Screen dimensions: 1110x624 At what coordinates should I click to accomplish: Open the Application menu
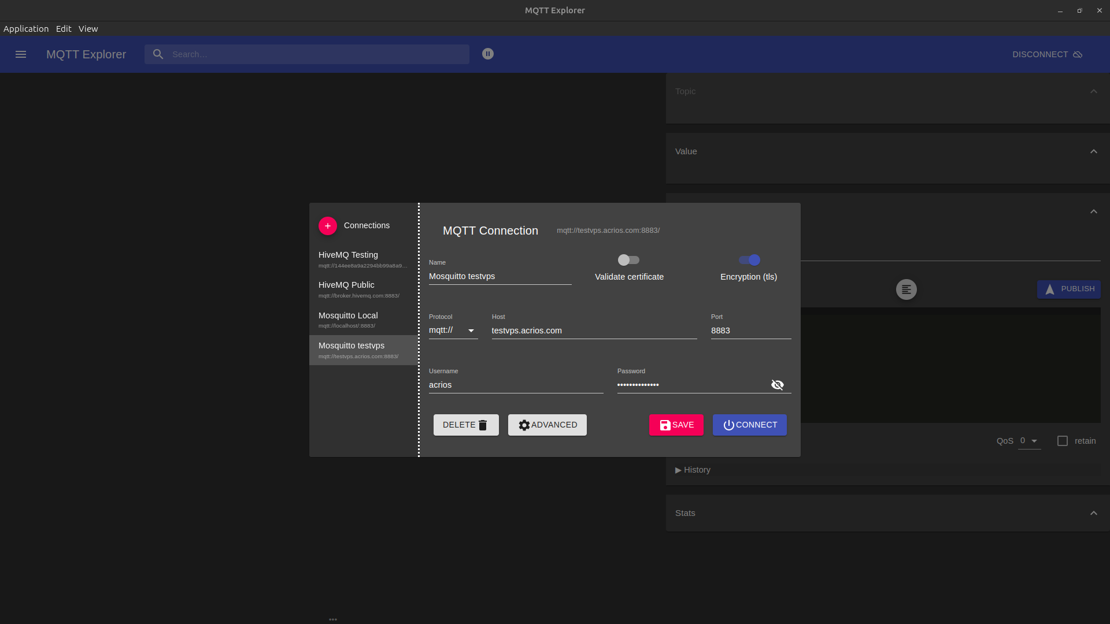(x=26, y=29)
